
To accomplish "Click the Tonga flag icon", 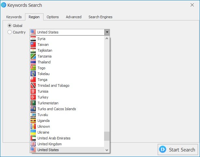I will pos(33,80).
